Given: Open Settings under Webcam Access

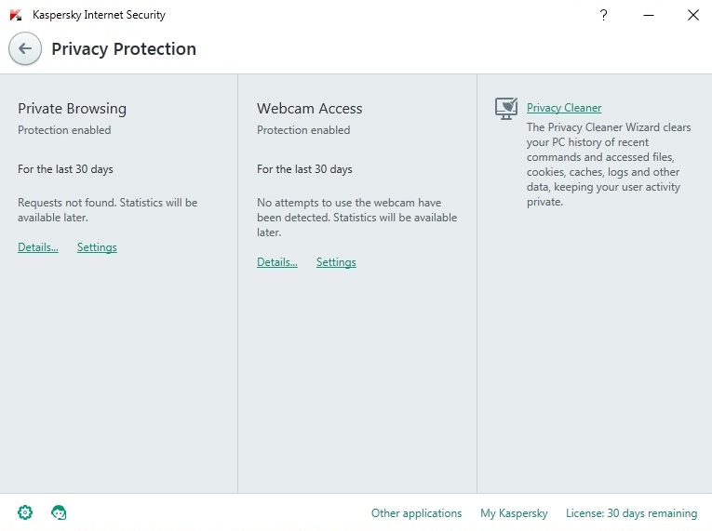Looking at the screenshot, I should [x=336, y=262].
